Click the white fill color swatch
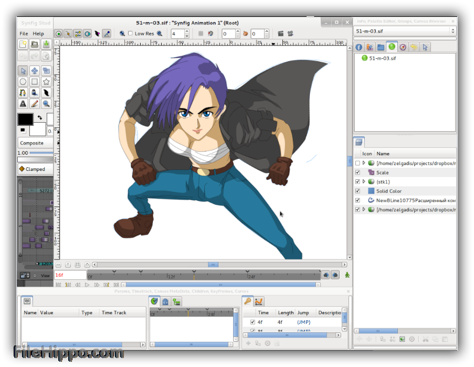Image resolution: width=474 pixels, height=367 pixels. (37, 129)
